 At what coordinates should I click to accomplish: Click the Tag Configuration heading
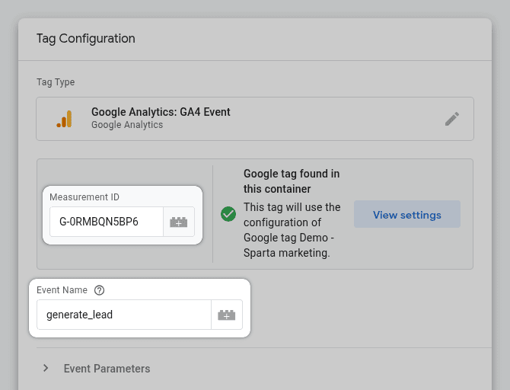(x=86, y=38)
